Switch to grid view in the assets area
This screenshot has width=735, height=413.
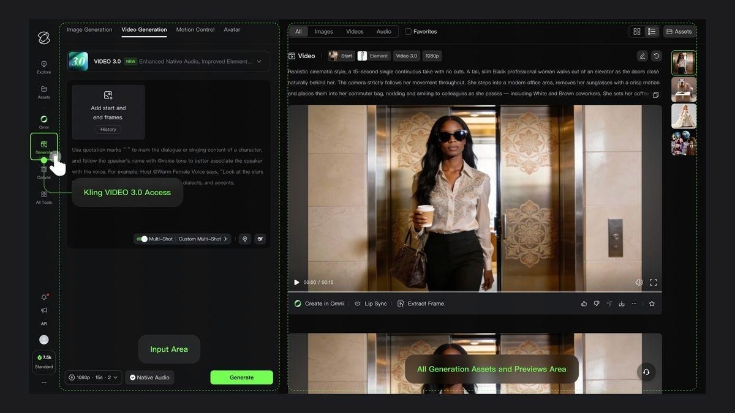pos(636,30)
